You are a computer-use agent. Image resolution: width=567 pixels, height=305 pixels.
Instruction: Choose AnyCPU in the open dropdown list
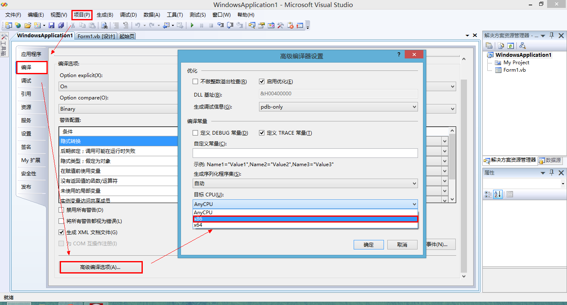pos(305,213)
